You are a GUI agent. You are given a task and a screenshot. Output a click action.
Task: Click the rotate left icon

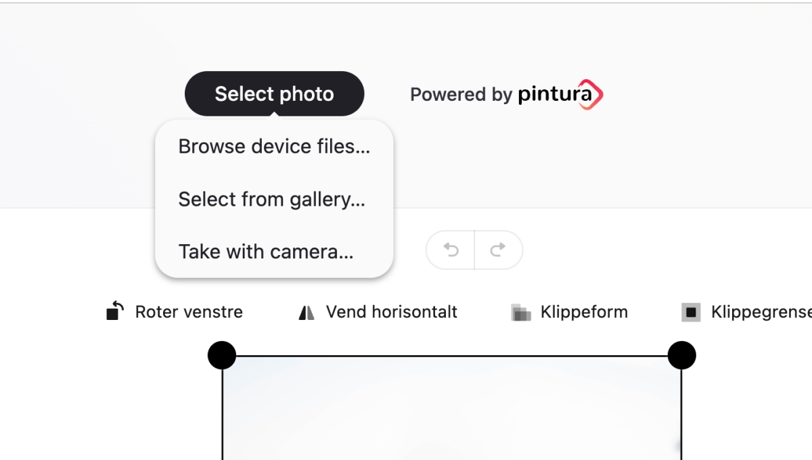[116, 311]
